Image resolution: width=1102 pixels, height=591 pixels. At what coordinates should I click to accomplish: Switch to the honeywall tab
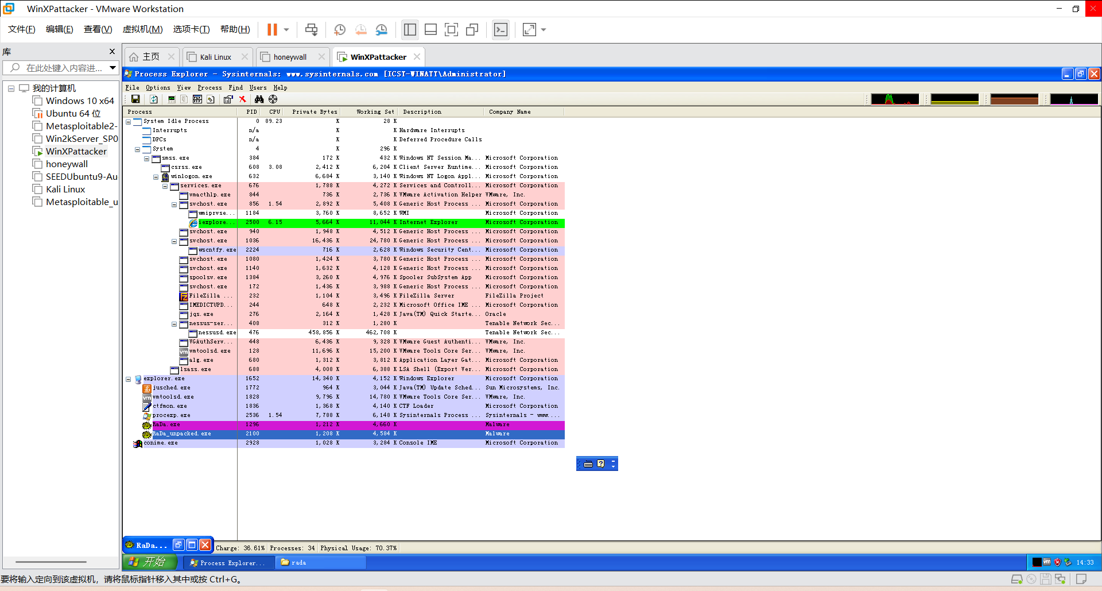coord(290,57)
